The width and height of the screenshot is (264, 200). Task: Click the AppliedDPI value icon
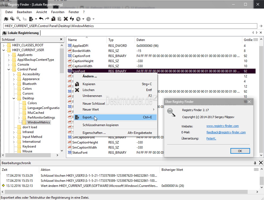(x=70, y=46)
